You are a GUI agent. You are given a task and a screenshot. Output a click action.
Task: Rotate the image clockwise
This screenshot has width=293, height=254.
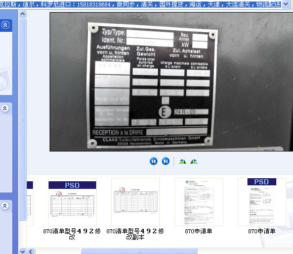click(182, 161)
